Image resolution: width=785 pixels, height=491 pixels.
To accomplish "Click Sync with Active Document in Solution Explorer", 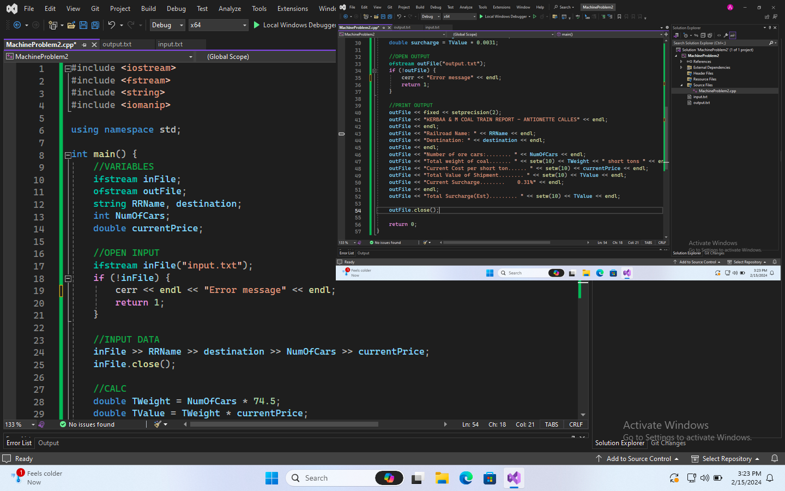I will click(696, 35).
